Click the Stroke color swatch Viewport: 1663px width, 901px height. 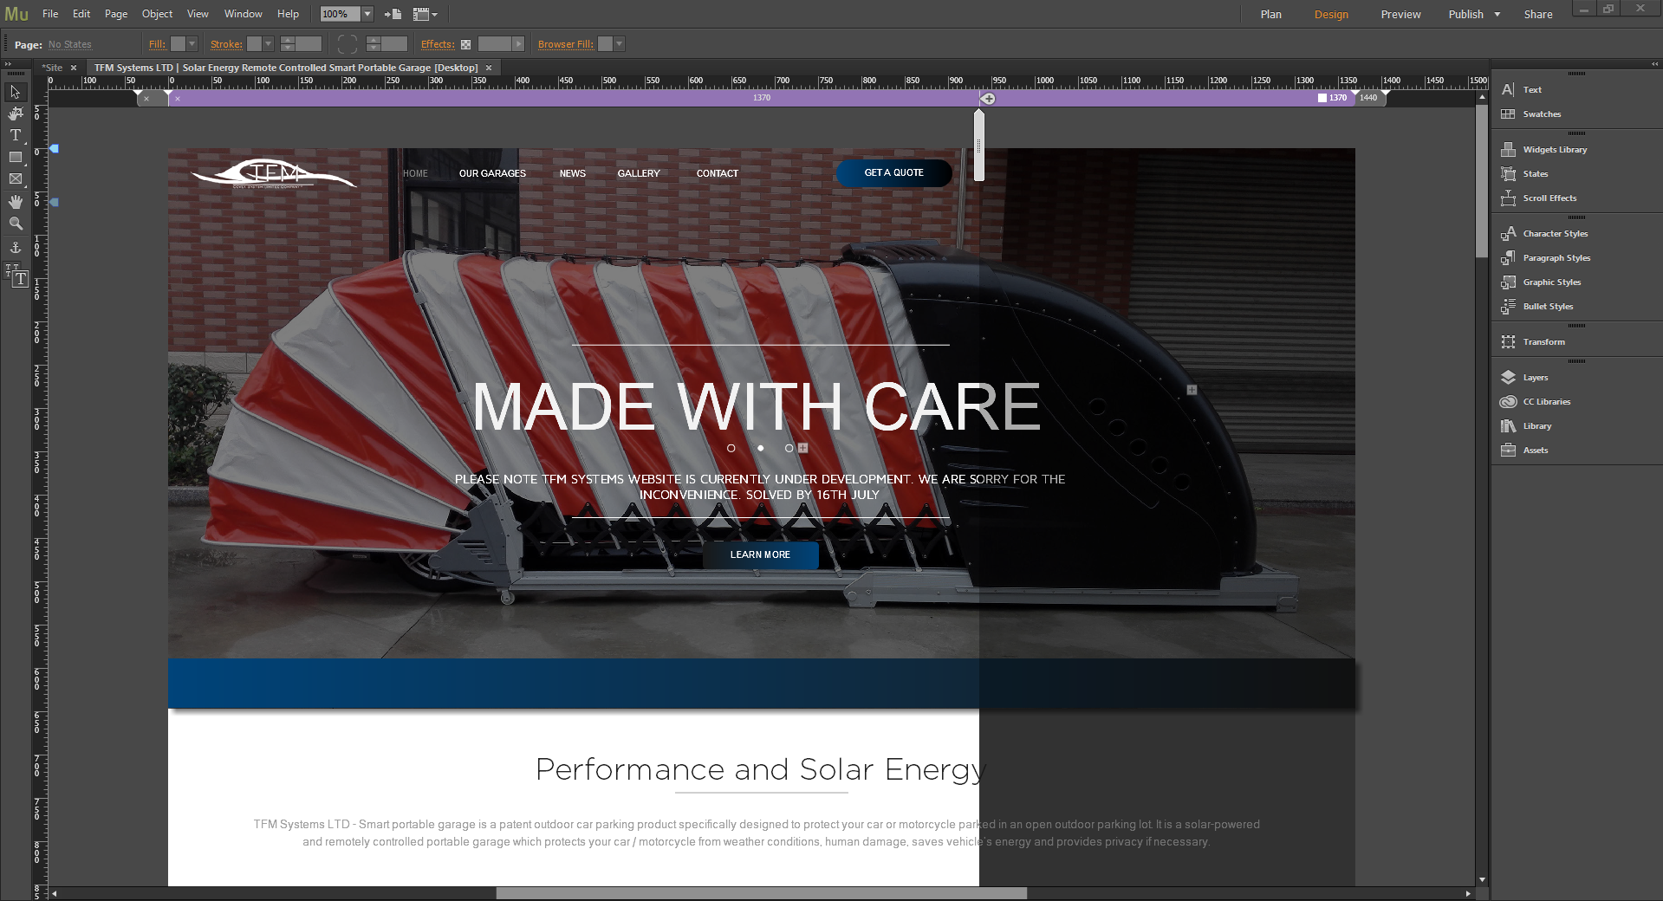click(x=254, y=44)
